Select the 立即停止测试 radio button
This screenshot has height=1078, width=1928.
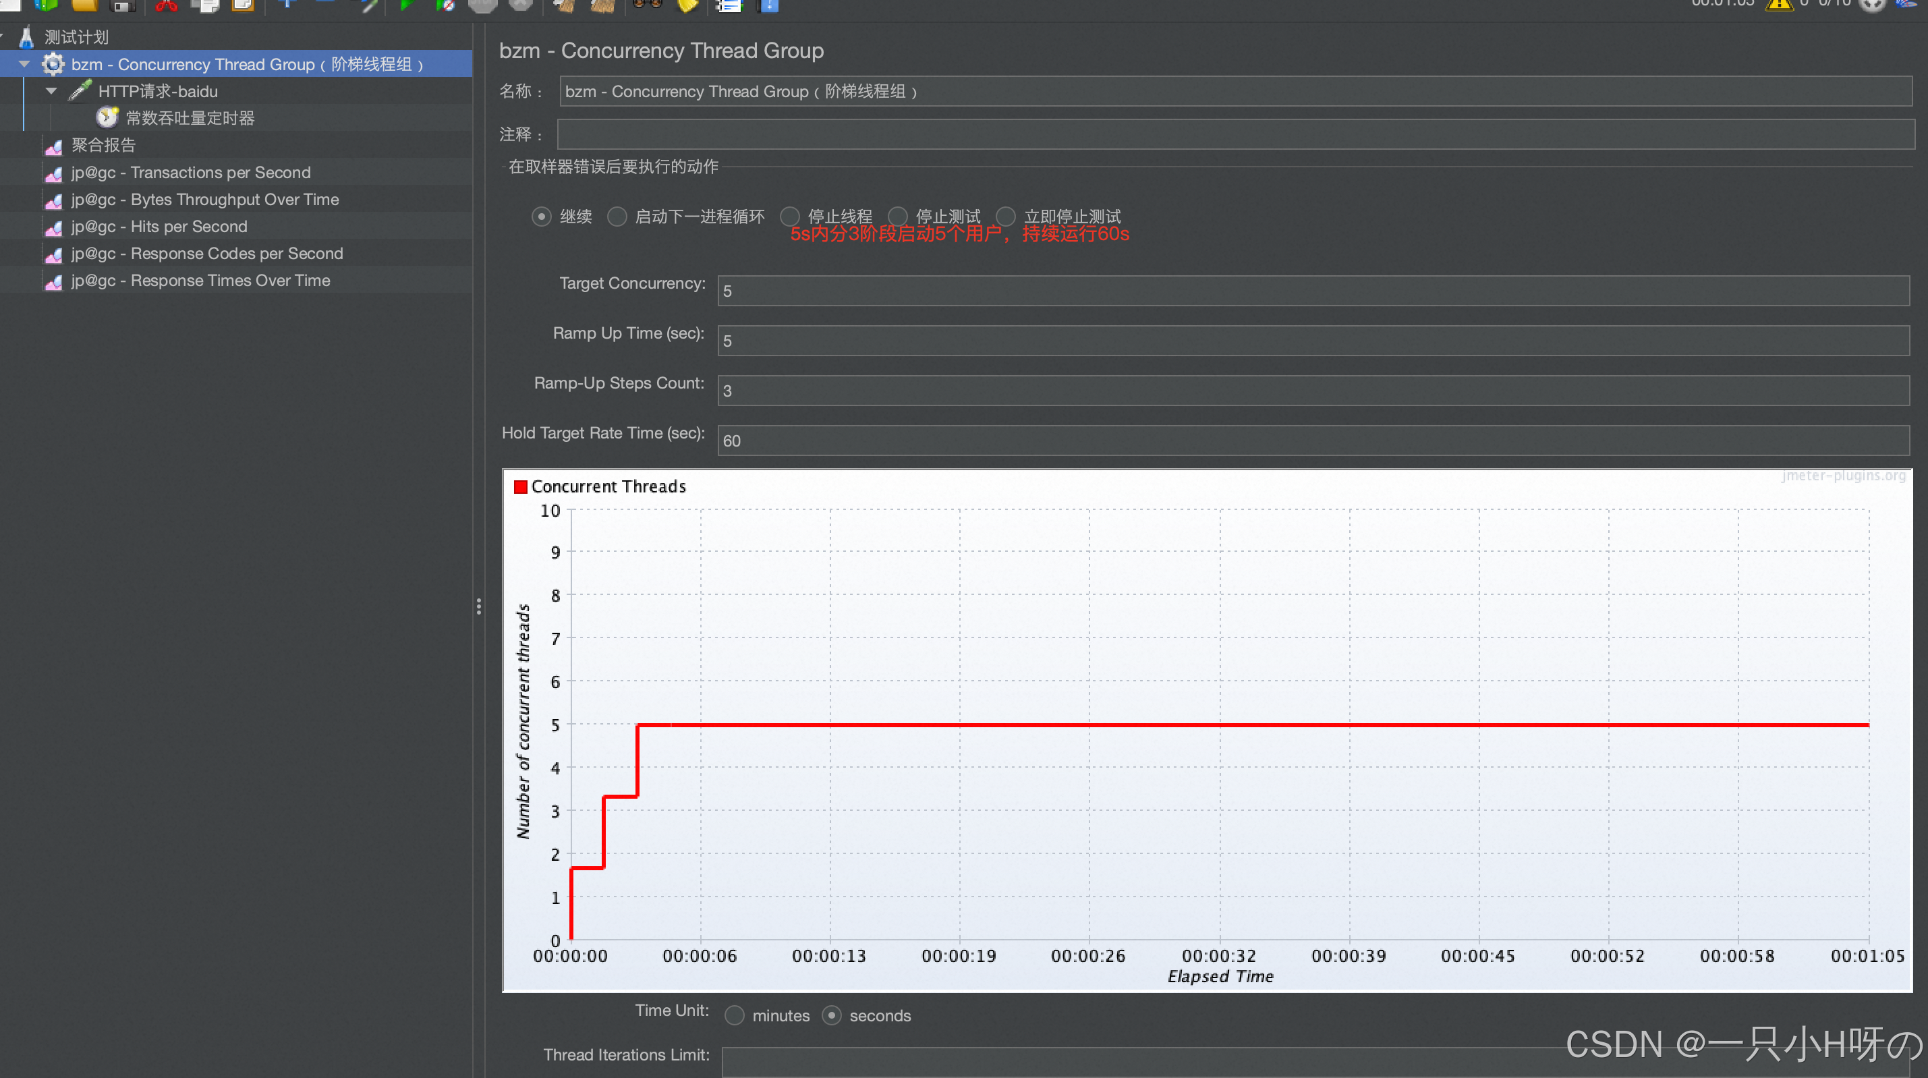tap(1006, 217)
